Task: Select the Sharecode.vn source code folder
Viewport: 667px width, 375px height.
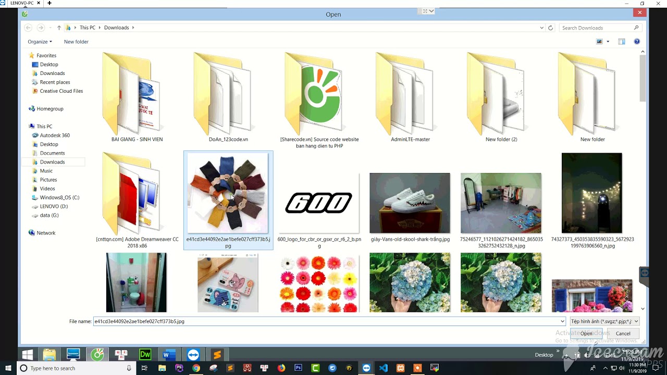Action: click(319, 100)
